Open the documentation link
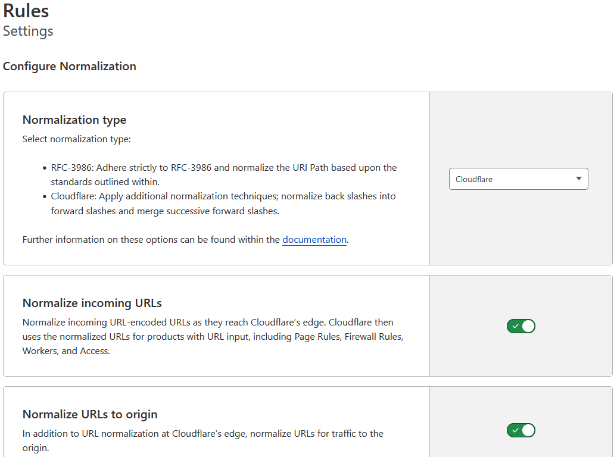This screenshot has height=457, width=614. [314, 240]
